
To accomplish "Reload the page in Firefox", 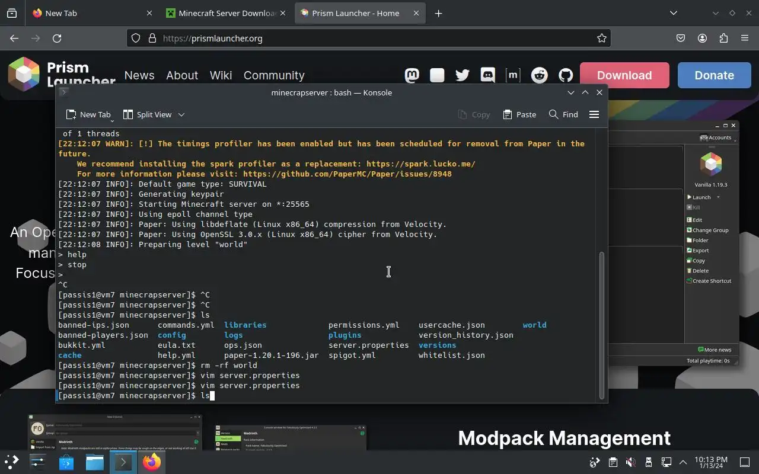I will (x=57, y=38).
